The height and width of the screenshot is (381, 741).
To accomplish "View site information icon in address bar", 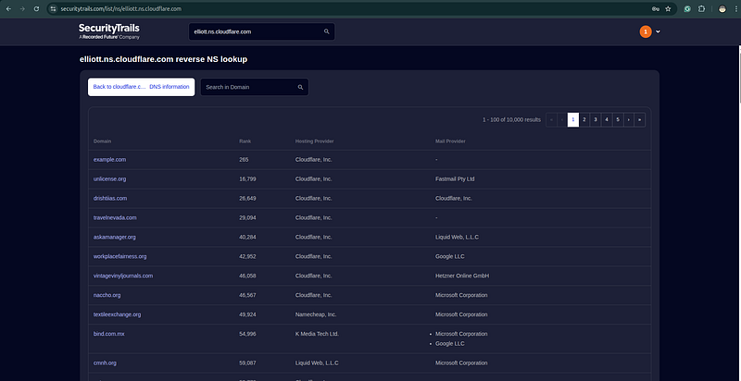I will tap(54, 9).
